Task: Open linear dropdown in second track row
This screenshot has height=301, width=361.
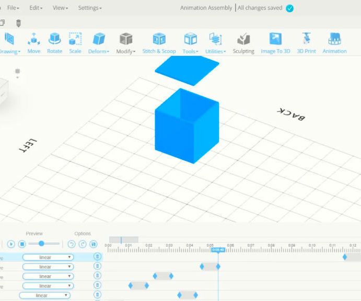Action: pyautogui.click(x=48, y=267)
